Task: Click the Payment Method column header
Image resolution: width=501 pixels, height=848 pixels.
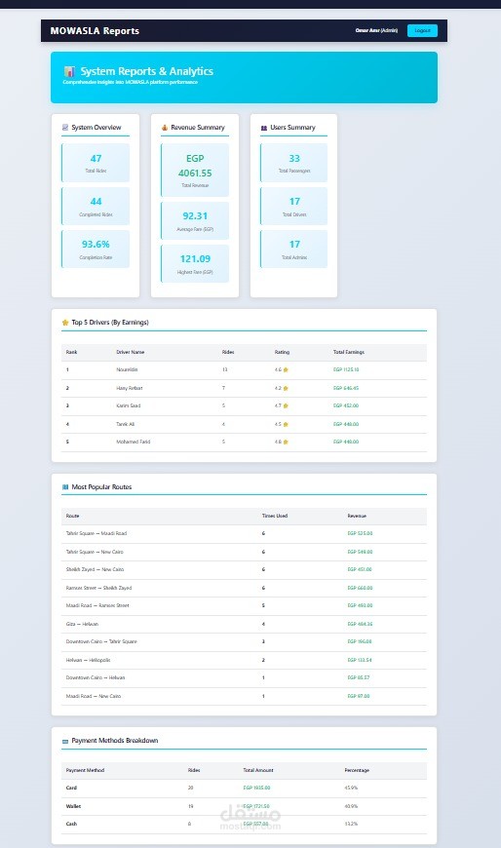Action: 85,770
